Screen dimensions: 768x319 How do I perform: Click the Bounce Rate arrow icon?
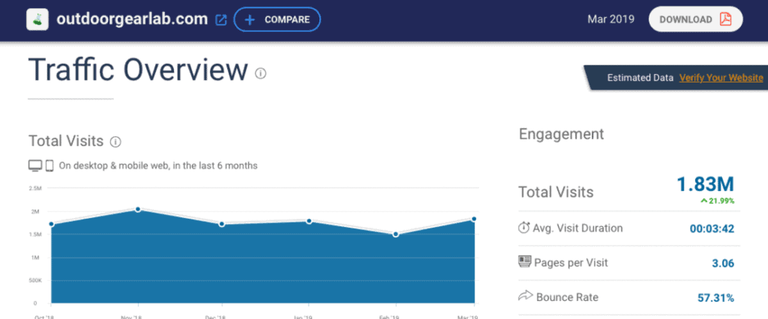click(x=524, y=297)
